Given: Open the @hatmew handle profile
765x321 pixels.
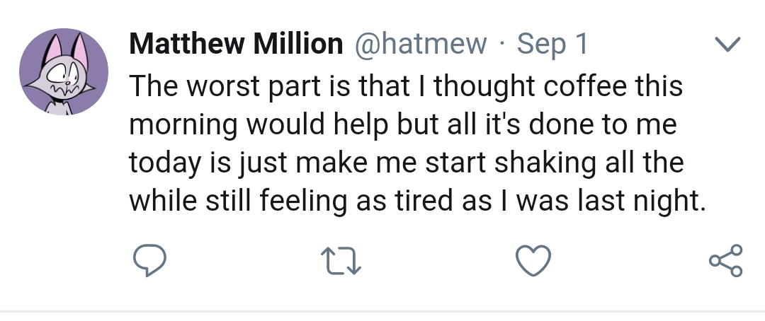Looking at the screenshot, I should (421, 45).
